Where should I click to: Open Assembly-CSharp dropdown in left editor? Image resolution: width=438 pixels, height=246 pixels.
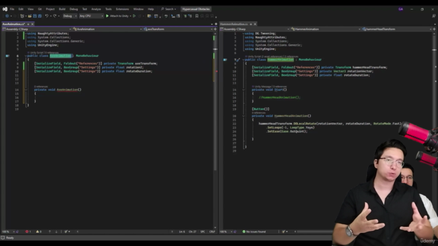pyautogui.click(x=36, y=29)
